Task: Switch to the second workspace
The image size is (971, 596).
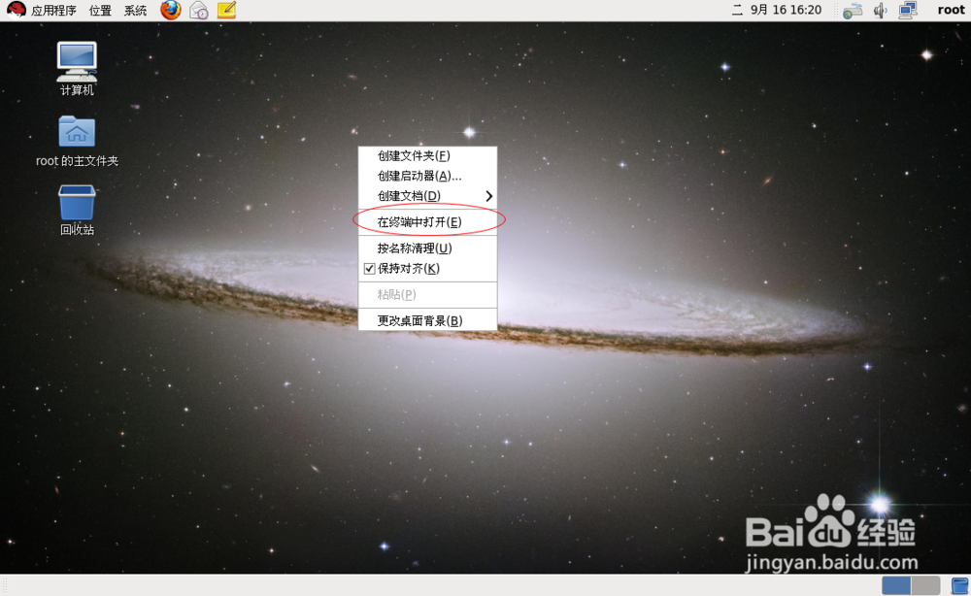Action: [925, 585]
